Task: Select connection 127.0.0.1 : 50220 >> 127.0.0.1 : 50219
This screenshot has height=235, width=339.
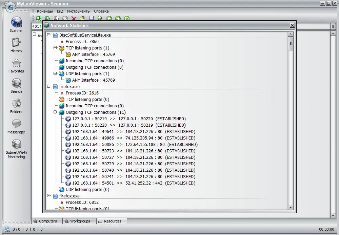Action: [129, 125]
